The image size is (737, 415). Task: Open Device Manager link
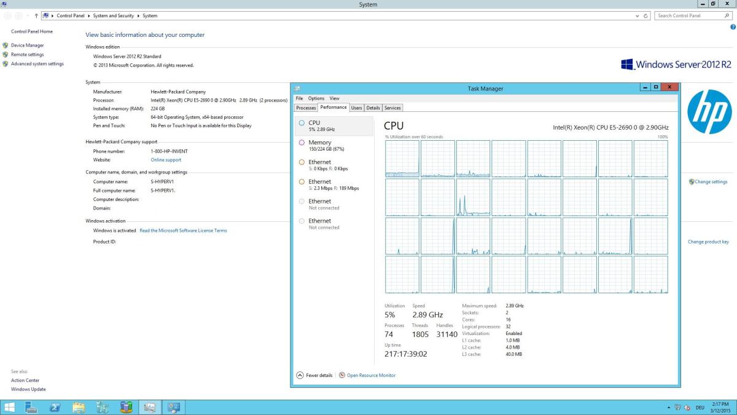27,45
